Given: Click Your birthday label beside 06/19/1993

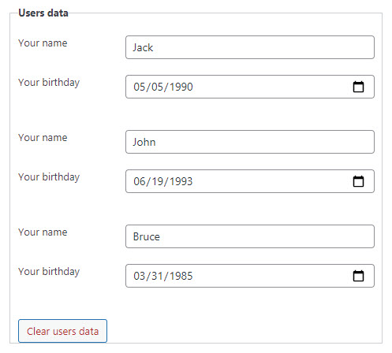Looking at the screenshot, I should pos(49,177).
